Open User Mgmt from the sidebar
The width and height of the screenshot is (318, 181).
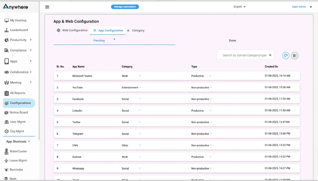(x=17, y=122)
